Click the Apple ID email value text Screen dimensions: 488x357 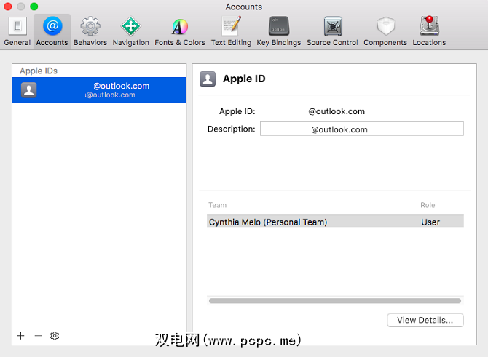tap(337, 111)
